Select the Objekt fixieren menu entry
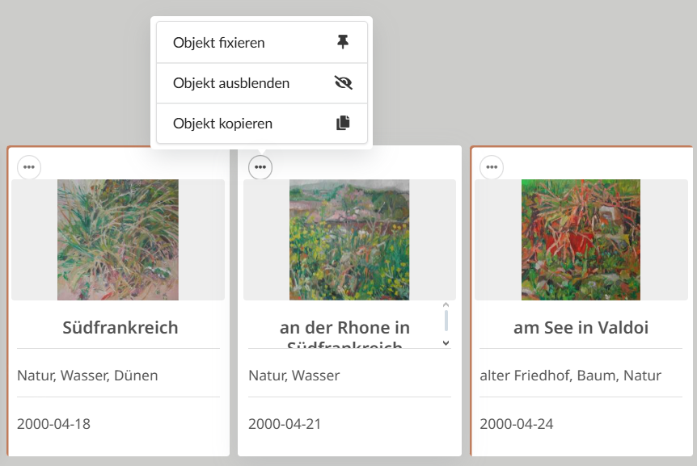The image size is (697, 466). click(219, 43)
